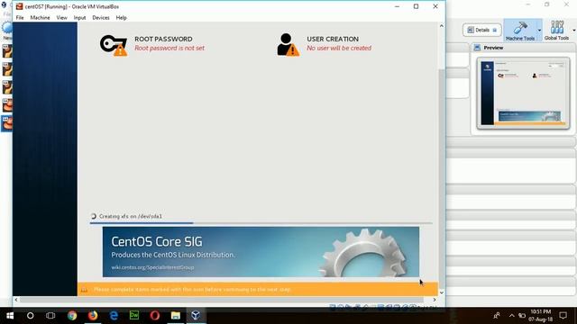Open File Explorer from taskbar
This screenshot has height=324, width=577.
[x=176, y=316]
